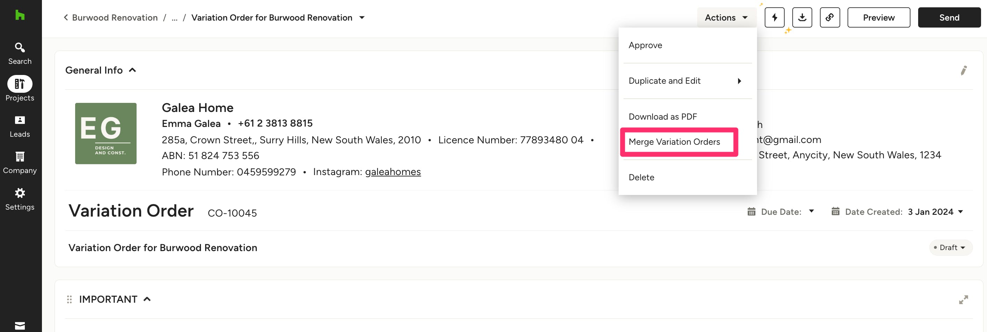Screen dimensions: 987x332
Task: Open Settings from the sidebar
Action: pyautogui.click(x=20, y=199)
